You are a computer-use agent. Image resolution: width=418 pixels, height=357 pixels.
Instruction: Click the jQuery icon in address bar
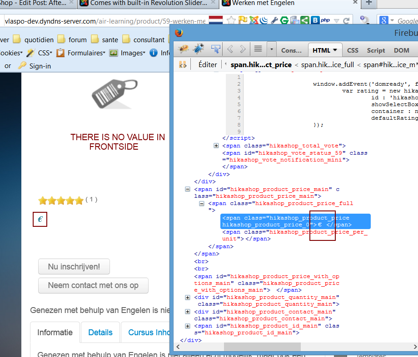click(264, 20)
